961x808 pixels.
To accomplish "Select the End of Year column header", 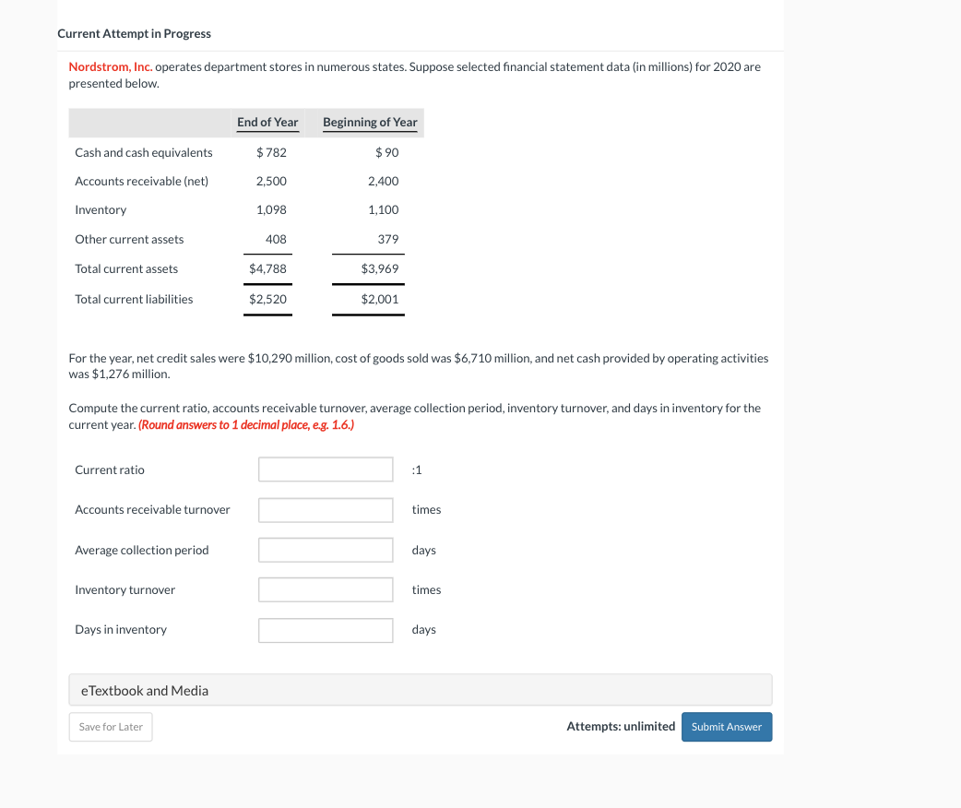I will click(267, 121).
